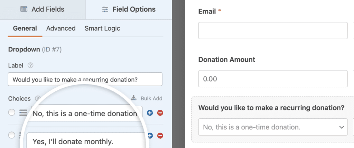
Task: Click the Bulk Add download icon
Action: pos(134,98)
